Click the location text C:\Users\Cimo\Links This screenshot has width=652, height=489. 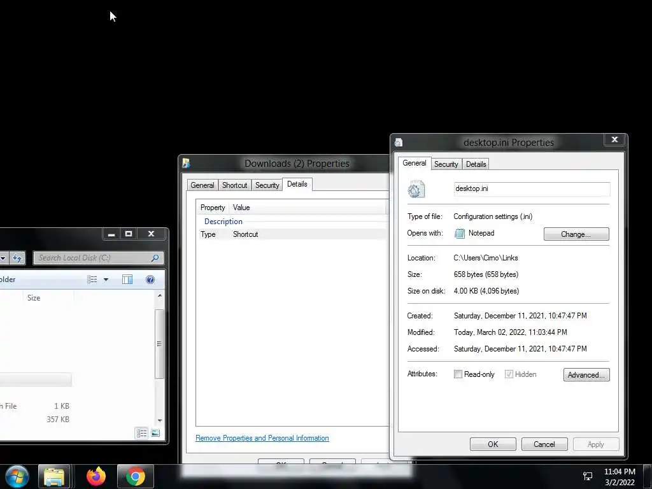[x=486, y=258]
